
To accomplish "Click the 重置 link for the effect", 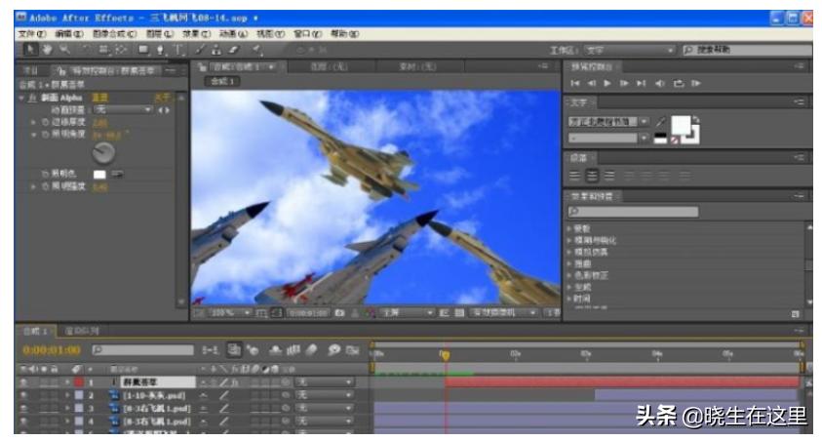I will pyautogui.click(x=98, y=98).
